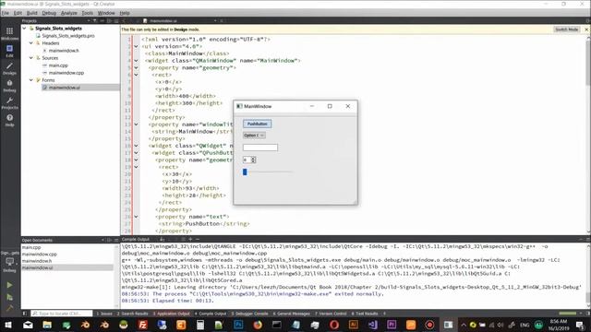The image size is (591, 332).
Task: Open the Help menu in the menu bar
Action: coord(125,13)
